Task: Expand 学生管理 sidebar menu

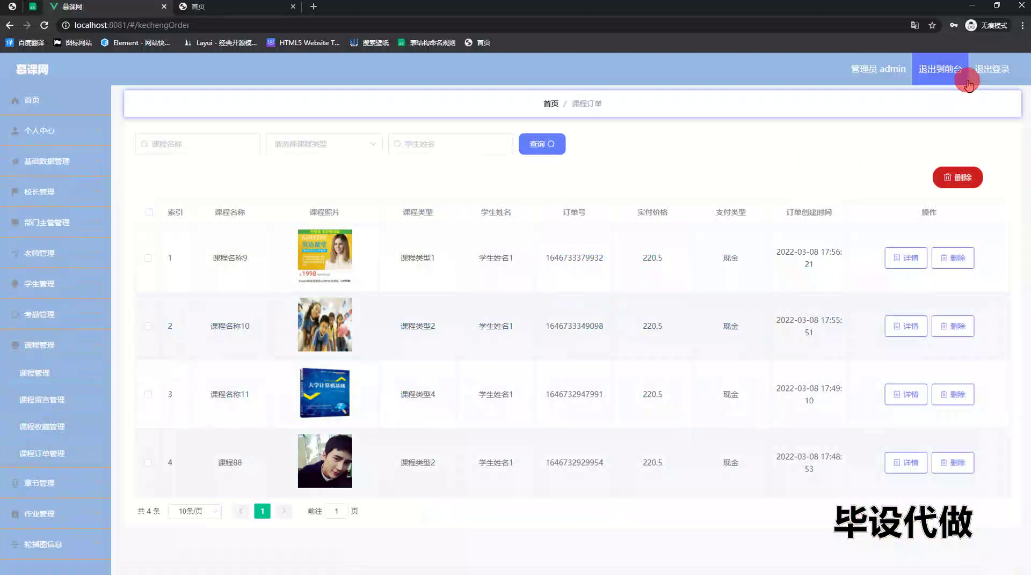Action: point(55,283)
